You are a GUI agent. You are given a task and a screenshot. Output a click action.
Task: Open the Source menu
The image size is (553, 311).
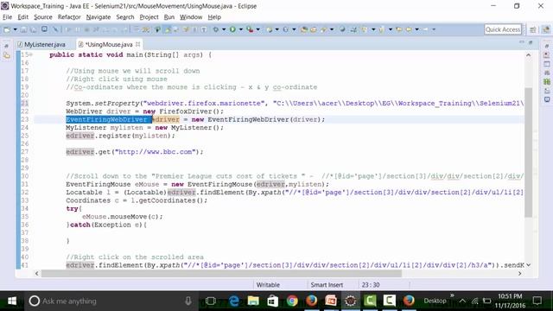pyautogui.click(x=42, y=17)
